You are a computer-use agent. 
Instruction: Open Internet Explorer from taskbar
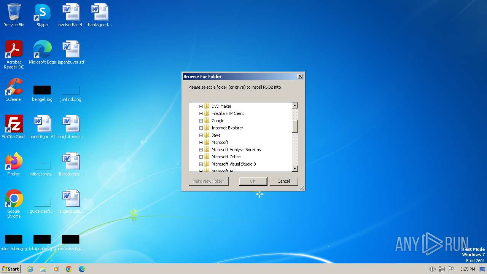pos(30,269)
